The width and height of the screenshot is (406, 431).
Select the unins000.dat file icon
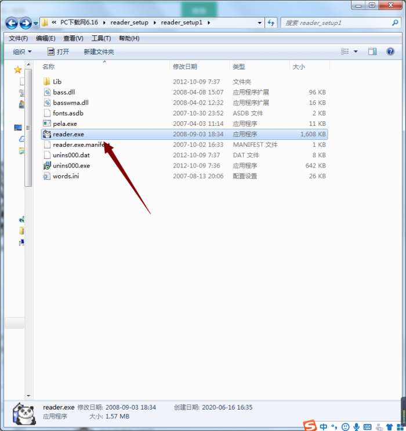pos(47,155)
